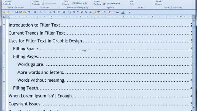Click the Mark Entry button

click(132, 3)
